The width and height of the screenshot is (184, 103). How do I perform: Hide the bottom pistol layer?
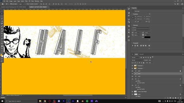132,94
